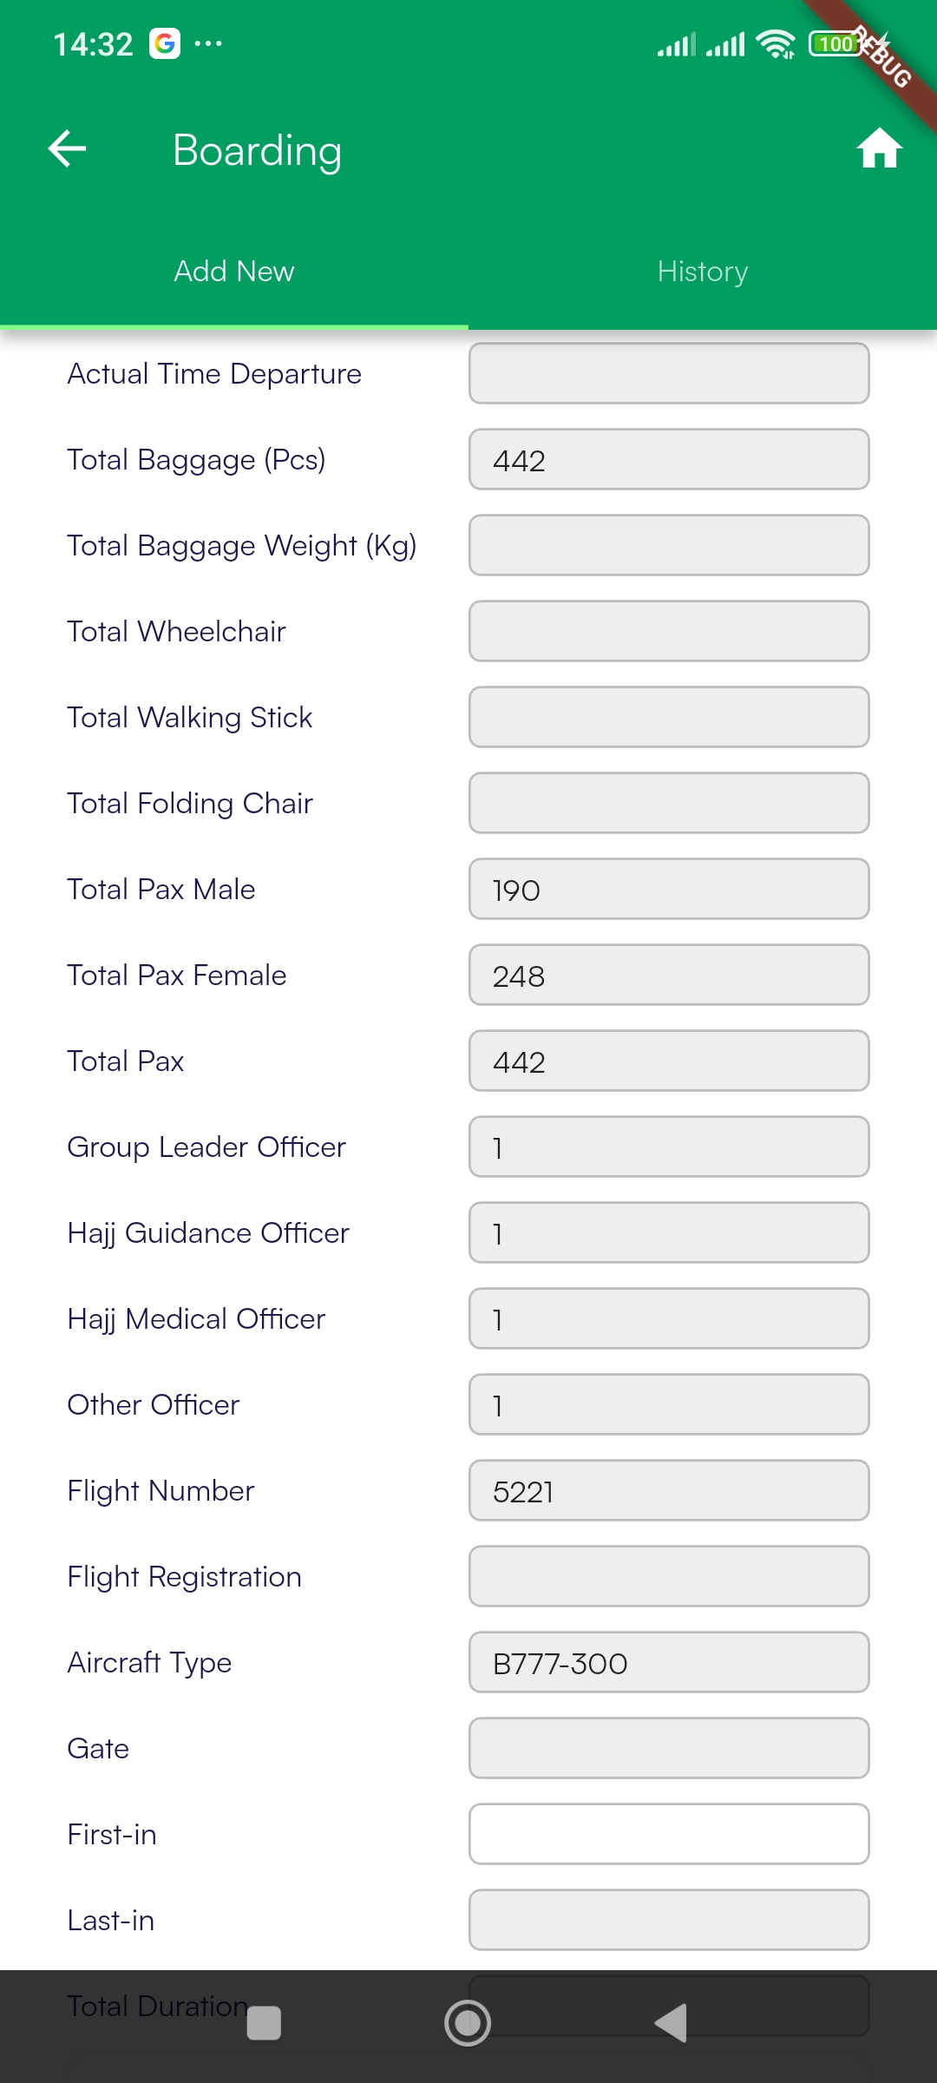Tap the Google icon in status bar
This screenshot has width=937, height=2083.
coord(165,43)
